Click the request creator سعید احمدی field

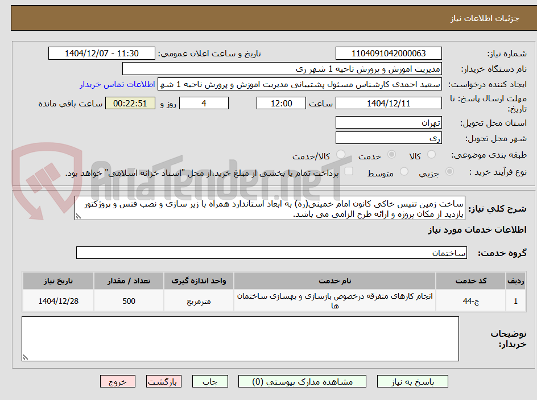point(300,84)
